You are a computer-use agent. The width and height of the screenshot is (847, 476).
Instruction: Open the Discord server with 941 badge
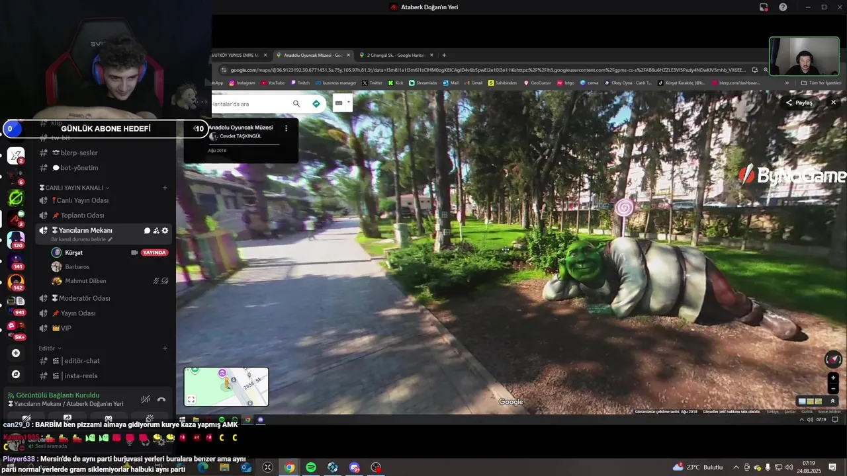click(x=16, y=305)
